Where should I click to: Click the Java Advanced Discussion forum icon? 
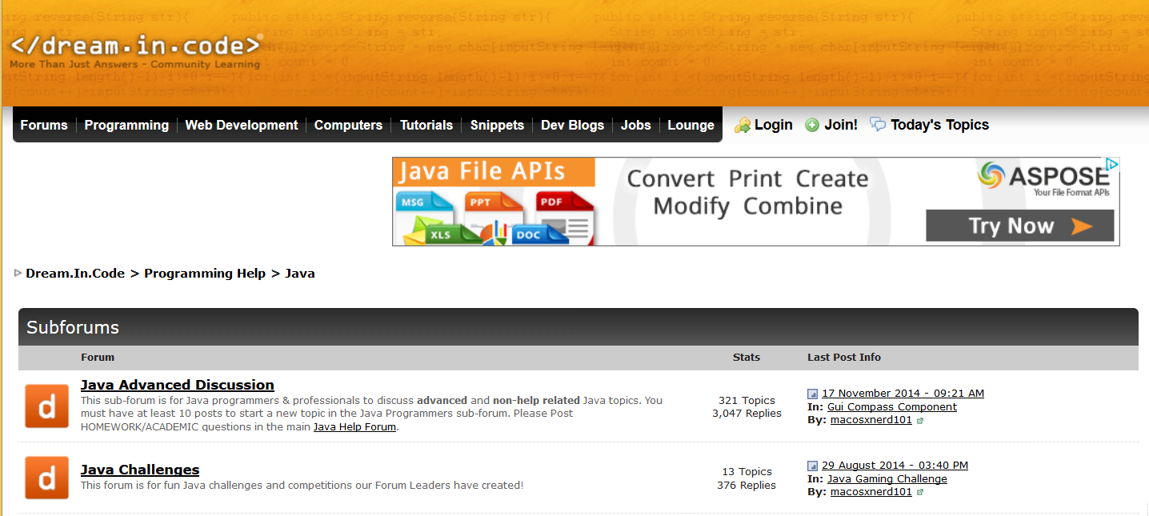(x=46, y=406)
